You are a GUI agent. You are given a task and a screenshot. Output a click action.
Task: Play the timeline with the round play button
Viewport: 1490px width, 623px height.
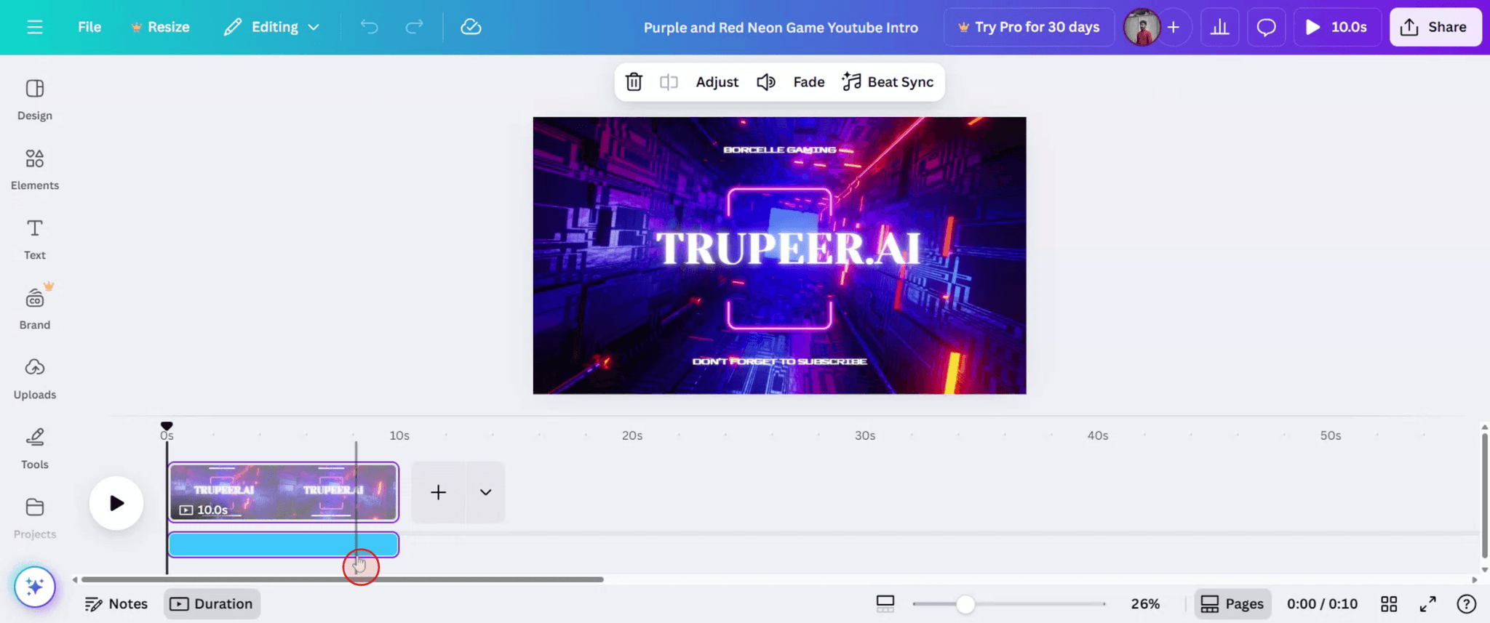click(116, 503)
